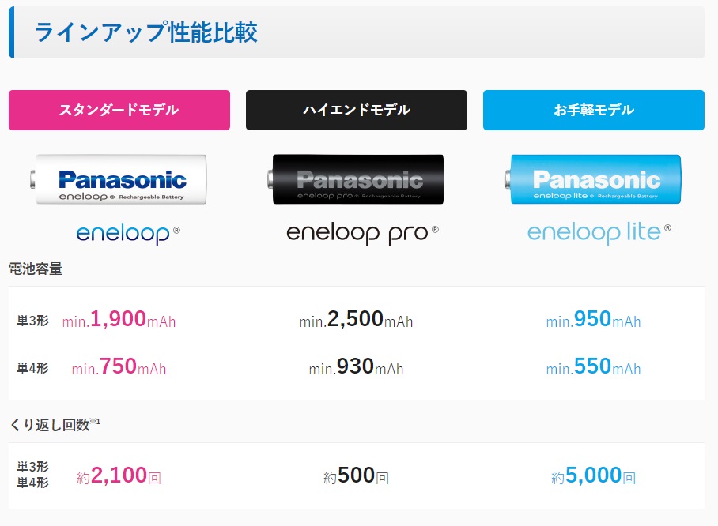Image resolution: width=718 pixels, height=526 pixels.
Task: Click the min.2,500mAh capacity value
Action: click(357, 319)
